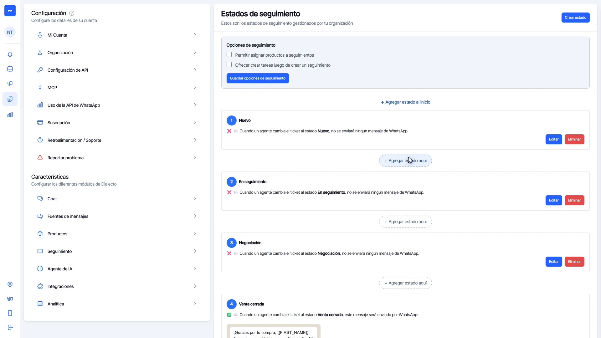Screen dimensions: 601x338
Task: Open the bar chart analytics sidebar icon
Action: [10, 115]
